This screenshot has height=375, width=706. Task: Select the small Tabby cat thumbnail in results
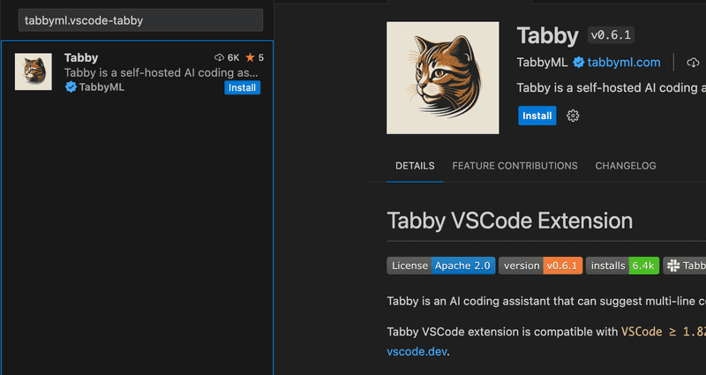pyautogui.click(x=34, y=71)
